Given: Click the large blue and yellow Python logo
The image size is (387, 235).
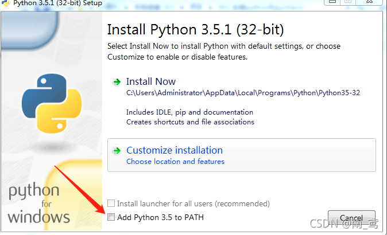Looking at the screenshot, I should pyautogui.click(x=52, y=103).
